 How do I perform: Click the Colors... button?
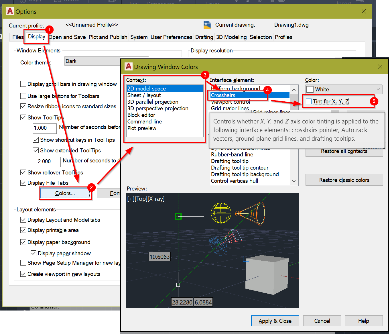(65, 193)
